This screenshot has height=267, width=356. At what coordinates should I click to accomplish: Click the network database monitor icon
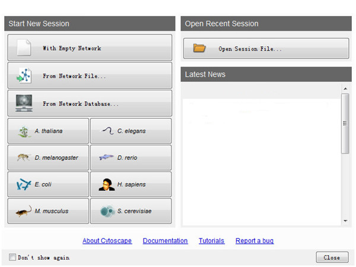pos(24,103)
